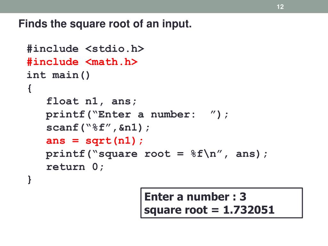328x246 pixels.
Task: Click the title 'Finds the square root of an input.'
Action: point(105,24)
